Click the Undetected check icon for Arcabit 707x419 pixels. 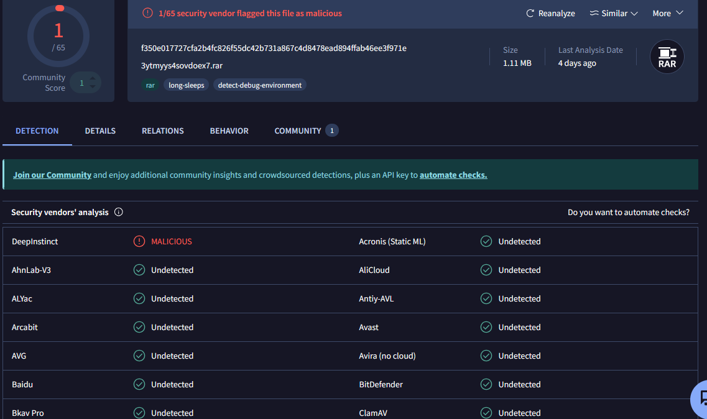point(139,327)
